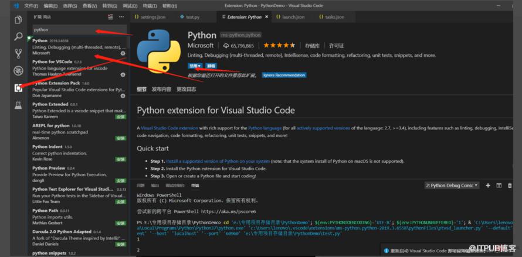Open the Source Control view
This screenshot has height=257, width=522.
pyautogui.click(x=18, y=53)
